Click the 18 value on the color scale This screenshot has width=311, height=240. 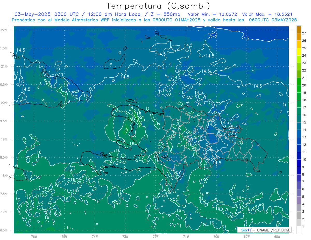click(x=304, y=100)
